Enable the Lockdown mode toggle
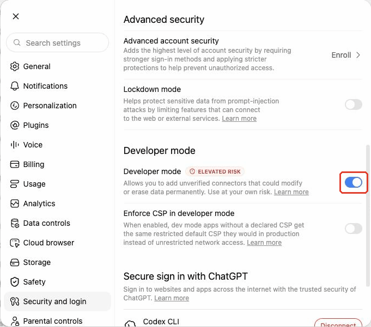 [x=353, y=104]
